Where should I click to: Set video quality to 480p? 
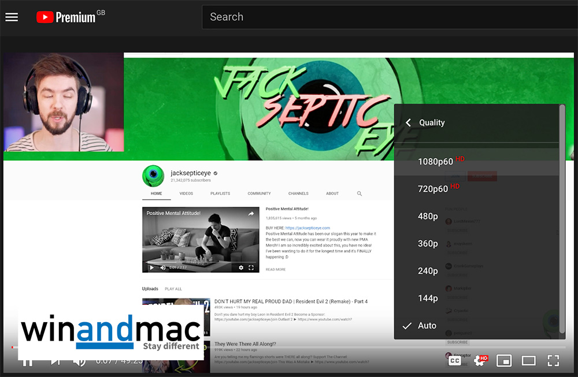click(428, 216)
